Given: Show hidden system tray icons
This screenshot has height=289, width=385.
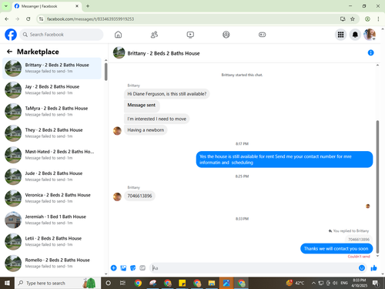Looking at the screenshot, I should click(313, 283).
